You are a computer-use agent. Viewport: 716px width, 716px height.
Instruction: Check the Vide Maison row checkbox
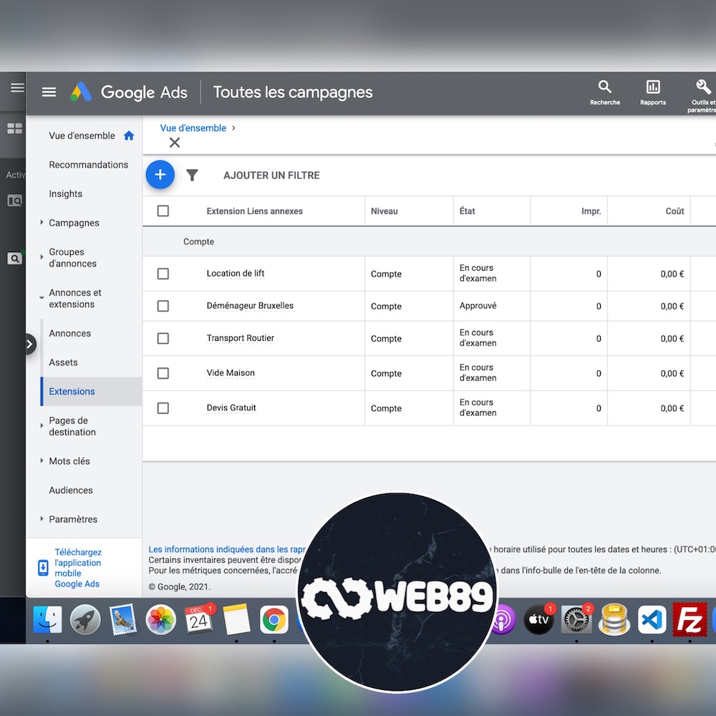(163, 373)
